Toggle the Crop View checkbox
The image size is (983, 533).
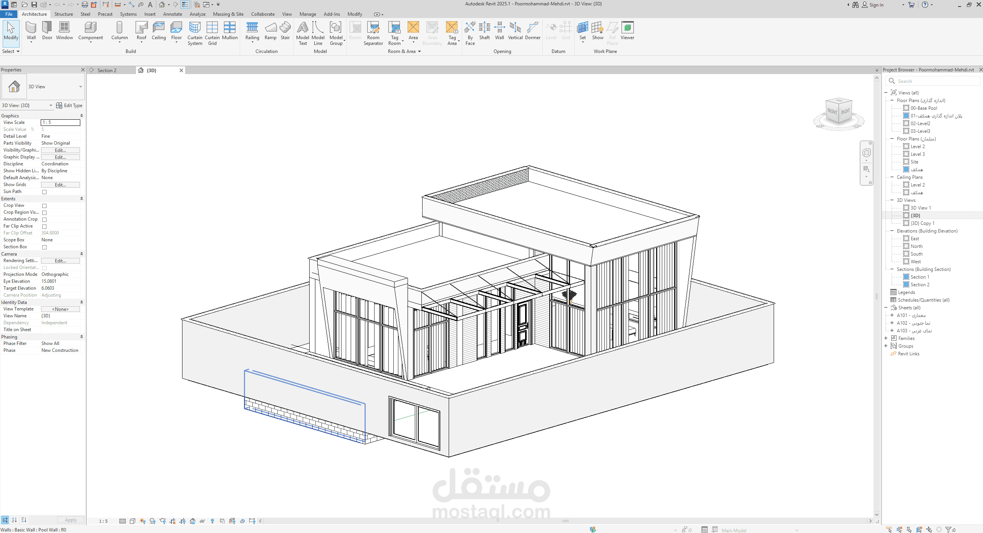coord(45,206)
